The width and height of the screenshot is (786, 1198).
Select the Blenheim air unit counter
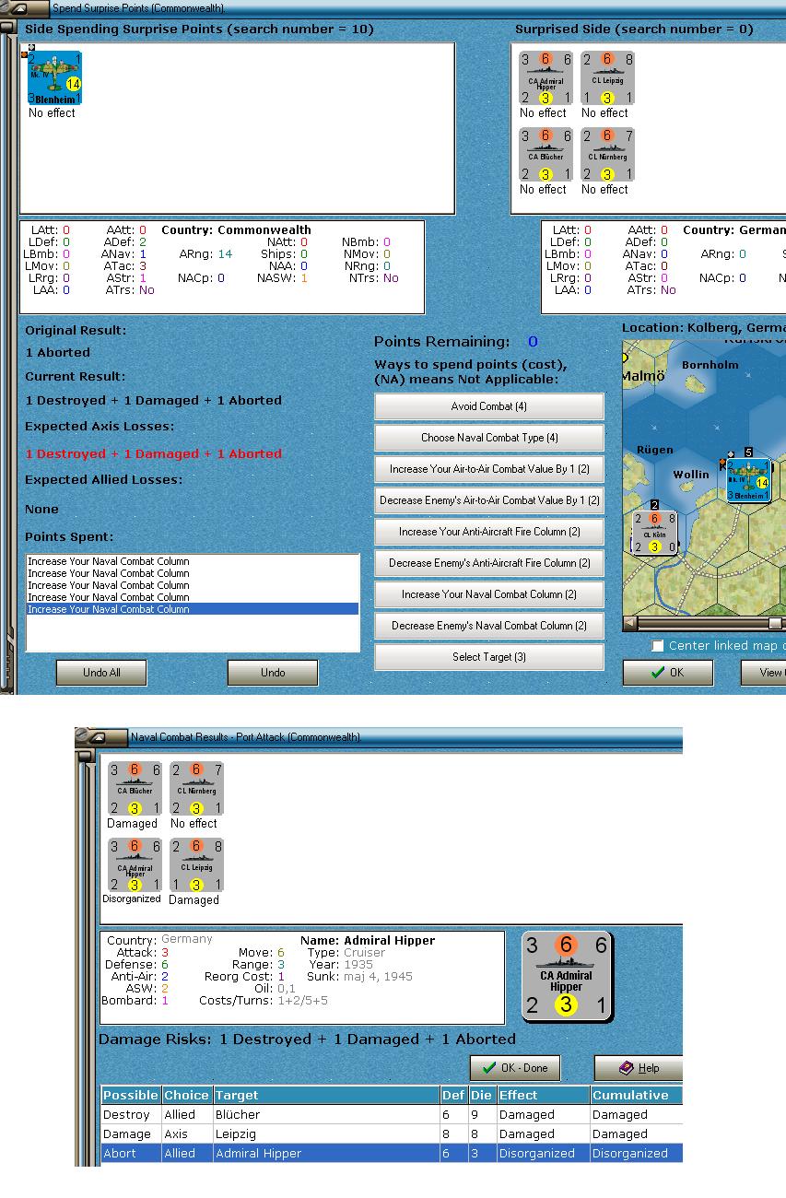coord(53,78)
